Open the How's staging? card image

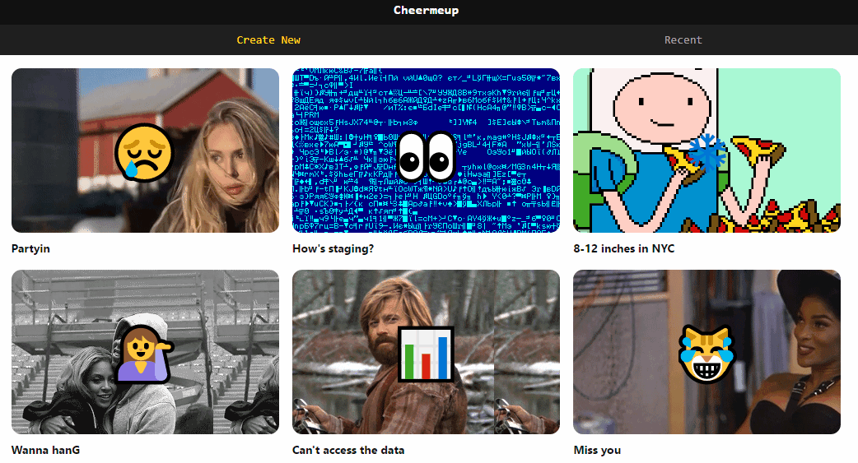click(426, 150)
